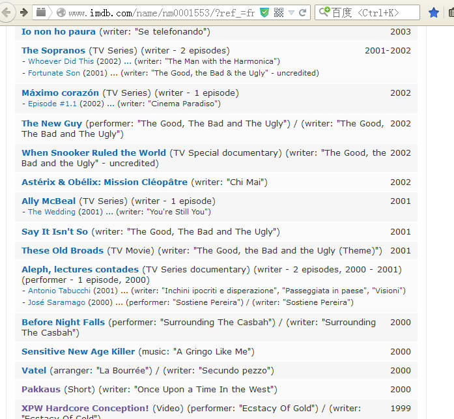Click the text arranger: "La Bourrée"
This screenshot has height=419, width=454.
coord(101,370)
